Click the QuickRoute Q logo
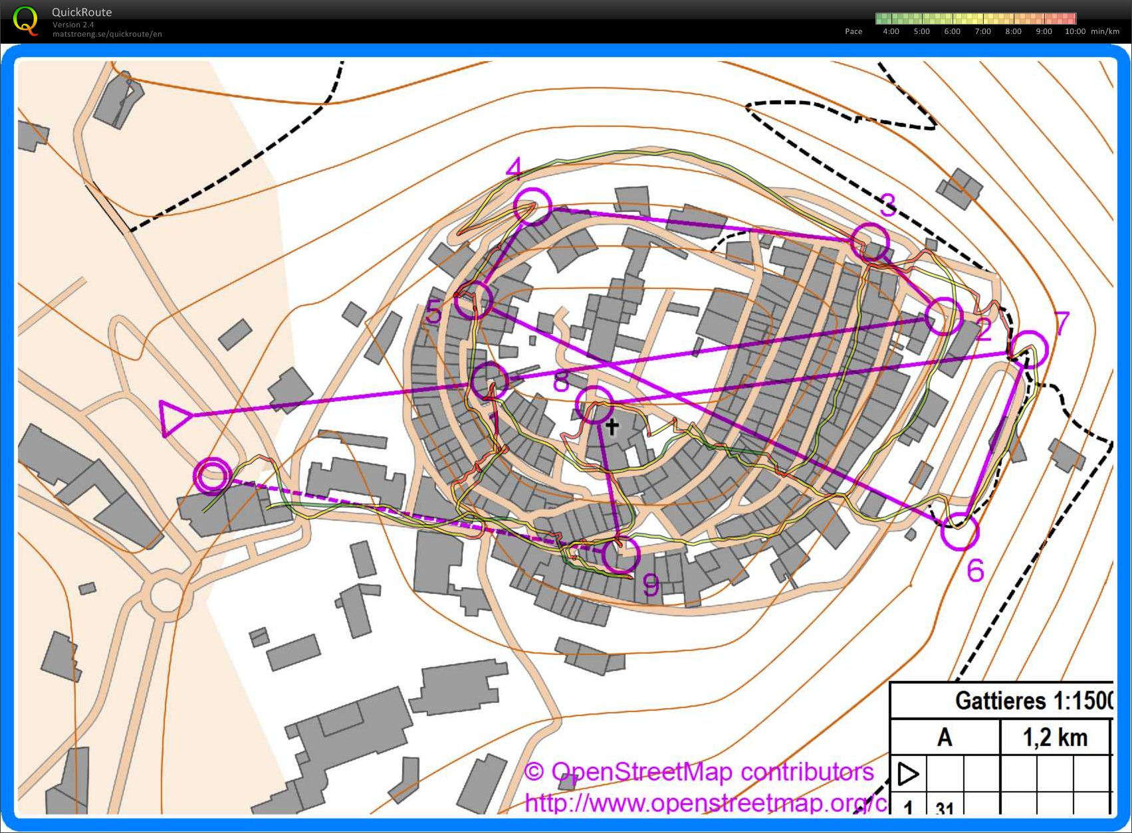The width and height of the screenshot is (1132, 833). point(25,20)
